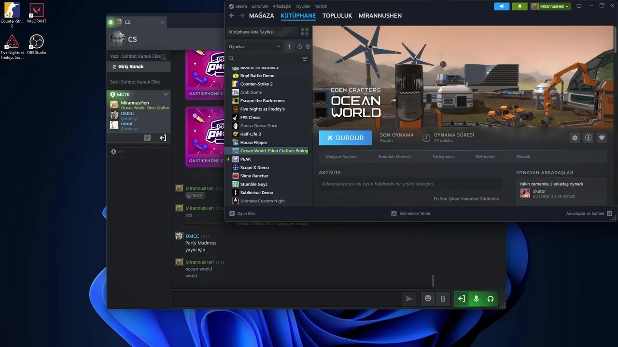The image size is (618, 347).
Task: Sort library by recent clock icon
Action: 299,47
